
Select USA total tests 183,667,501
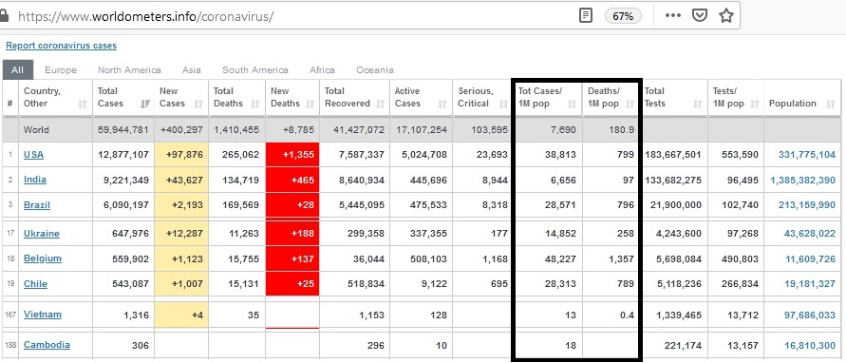pyautogui.click(x=673, y=155)
